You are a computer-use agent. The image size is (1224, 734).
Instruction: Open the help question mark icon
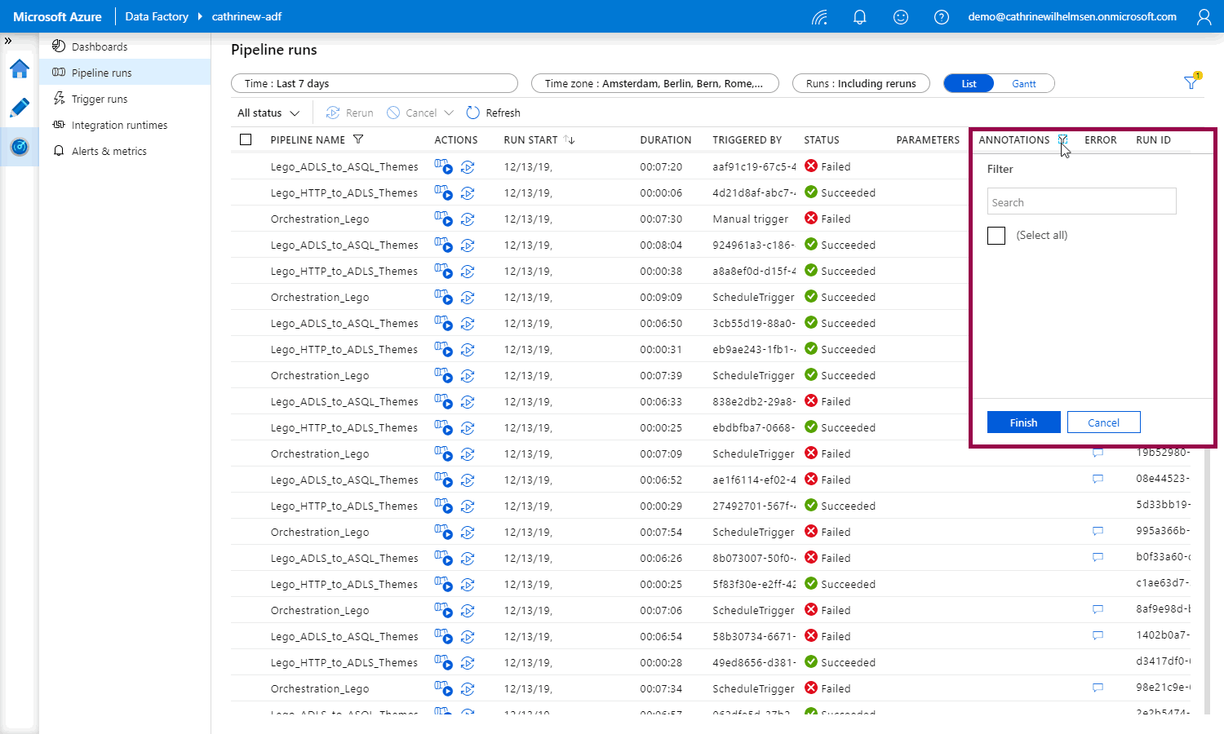coord(941,17)
